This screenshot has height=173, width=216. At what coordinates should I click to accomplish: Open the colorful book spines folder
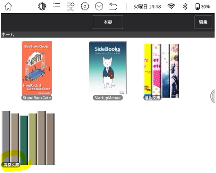click(x=161, y=71)
